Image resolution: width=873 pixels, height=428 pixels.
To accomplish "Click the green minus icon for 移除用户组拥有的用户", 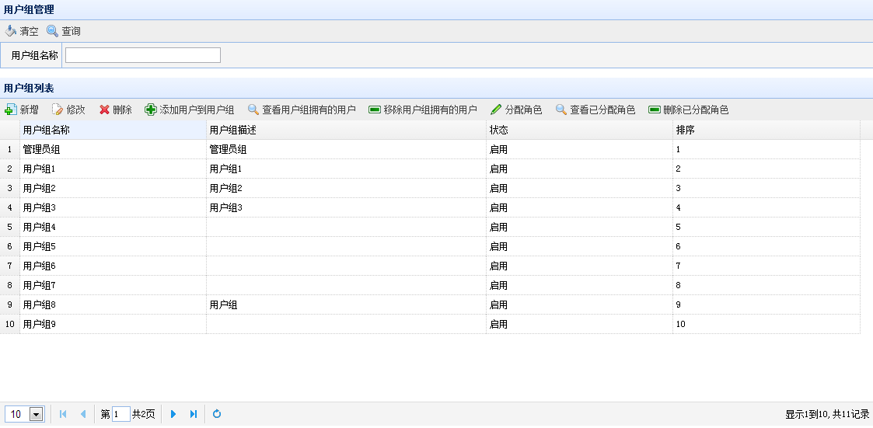I will (x=375, y=110).
